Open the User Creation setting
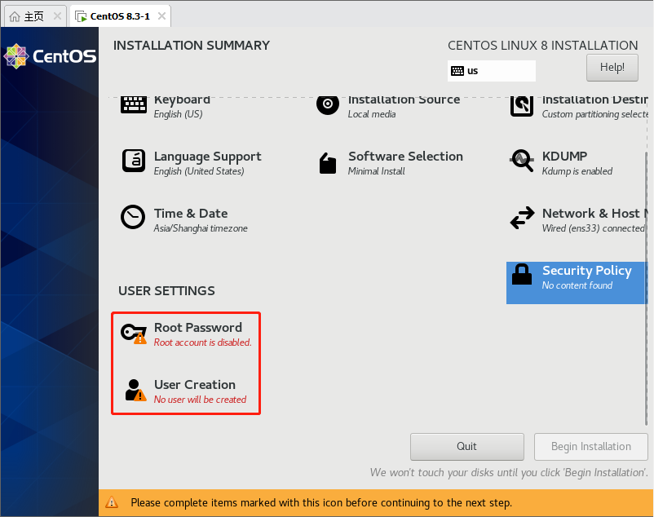Image resolution: width=654 pixels, height=517 pixels. 184,391
